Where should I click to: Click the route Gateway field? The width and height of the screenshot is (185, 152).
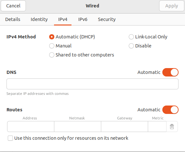(125, 127)
